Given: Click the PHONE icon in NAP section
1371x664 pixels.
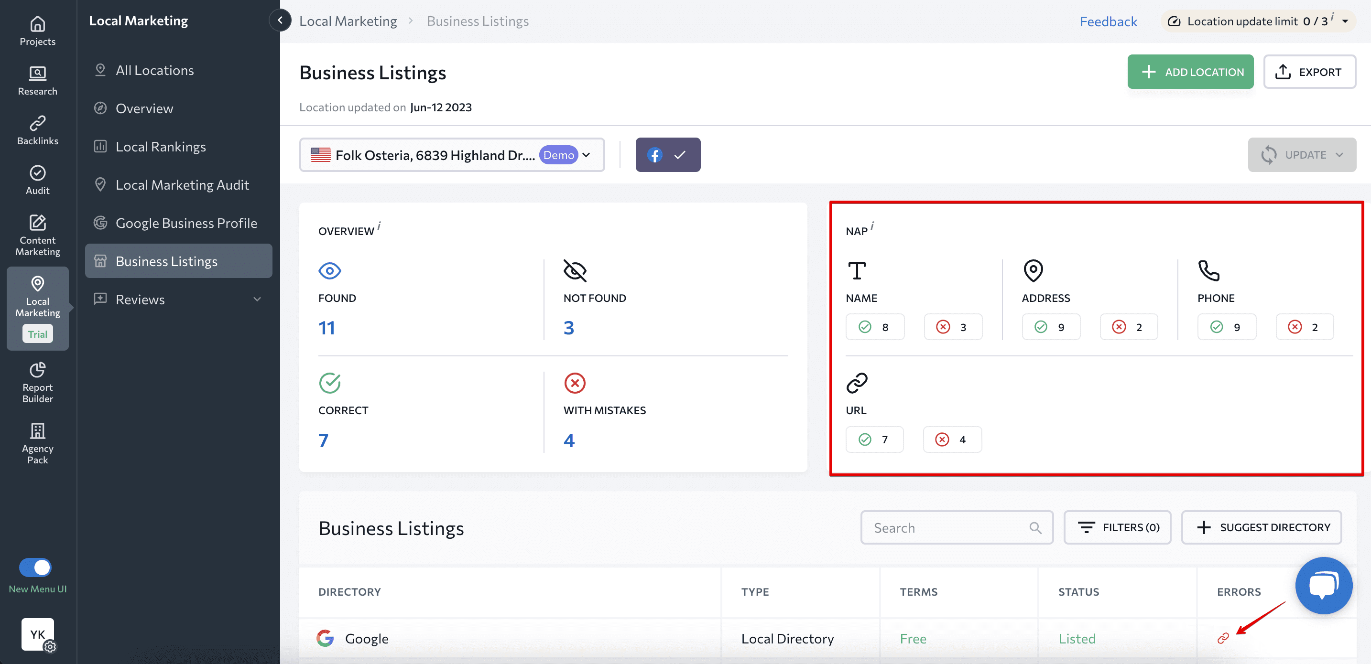Looking at the screenshot, I should pyautogui.click(x=1208, y=270).
